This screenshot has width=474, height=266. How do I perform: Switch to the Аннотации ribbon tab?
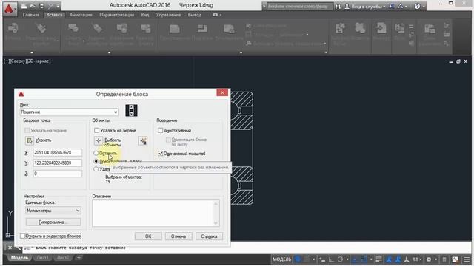[x=81, y=15]
